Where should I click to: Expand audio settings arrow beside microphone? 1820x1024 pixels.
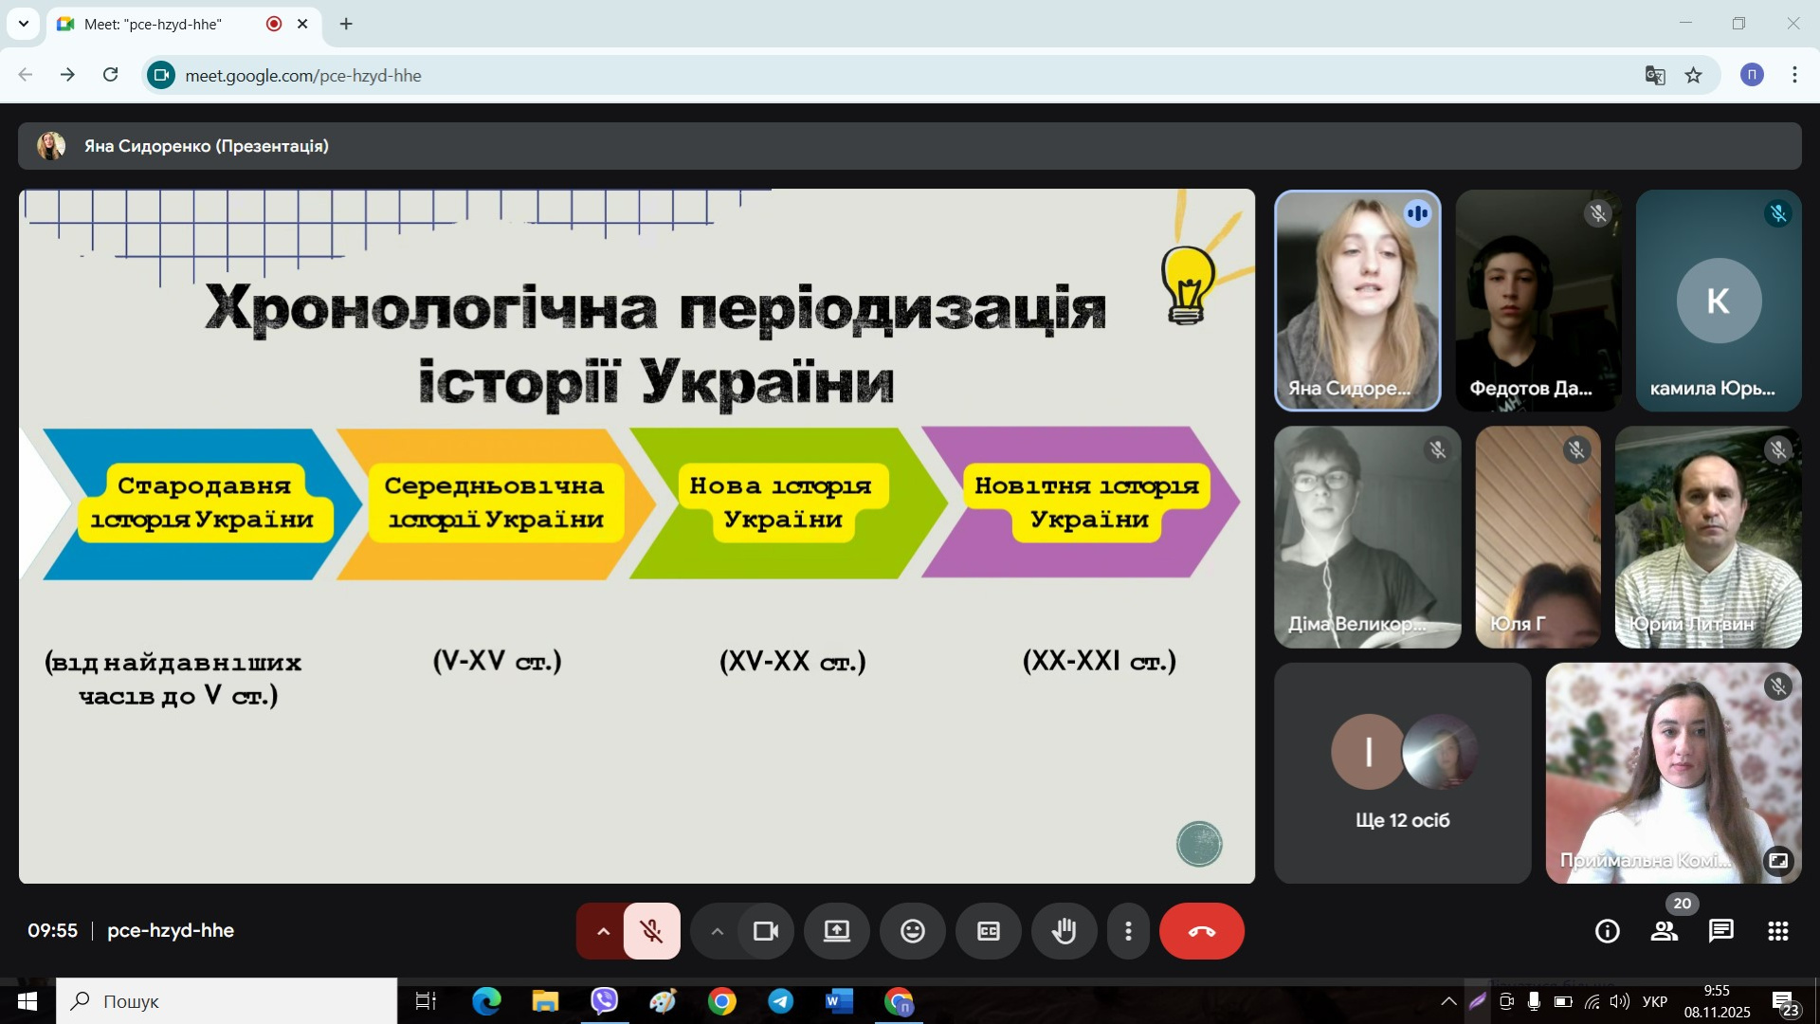[603, 931]
